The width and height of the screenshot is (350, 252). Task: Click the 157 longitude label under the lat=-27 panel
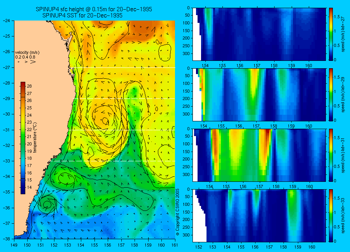click(x=257, y=66)
